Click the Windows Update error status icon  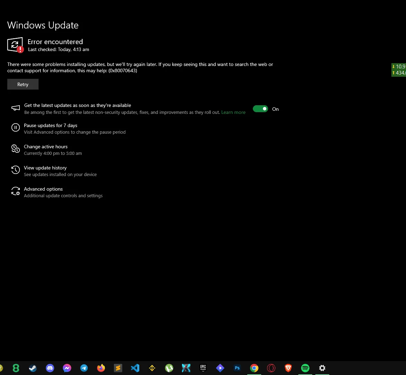click(x=15, y=45)
